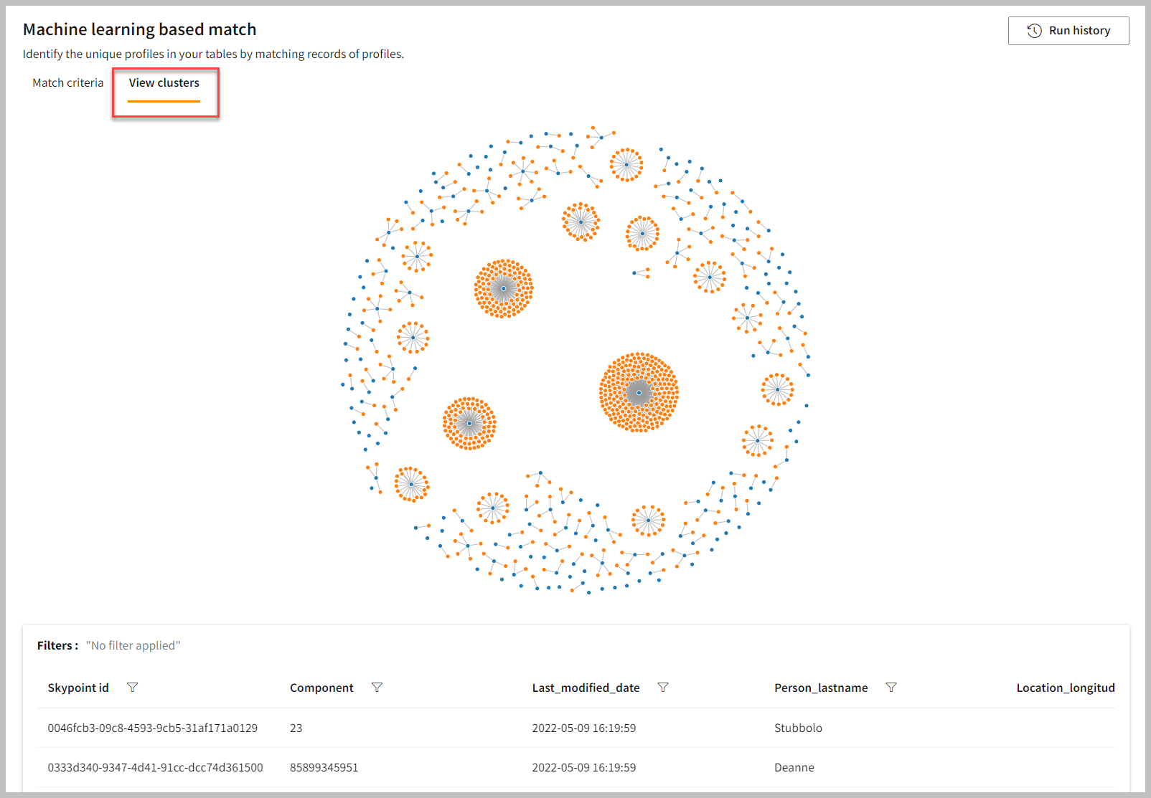Click the Component value 85899345951
The height and width of the screenshot is (798, 1151).
tap(324, 767)
